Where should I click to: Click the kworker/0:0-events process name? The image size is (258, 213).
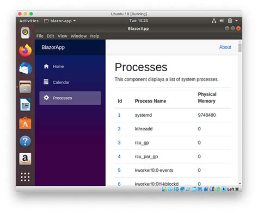click(154, 170)
